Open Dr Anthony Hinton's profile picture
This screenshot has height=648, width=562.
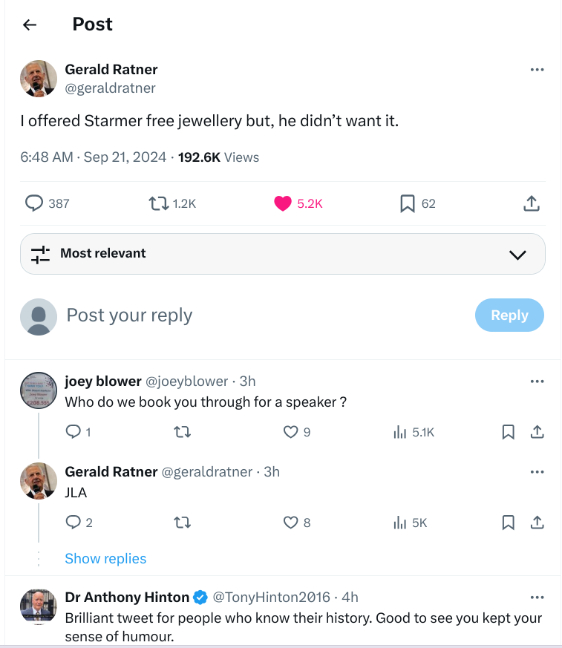(x=39, y=607)
